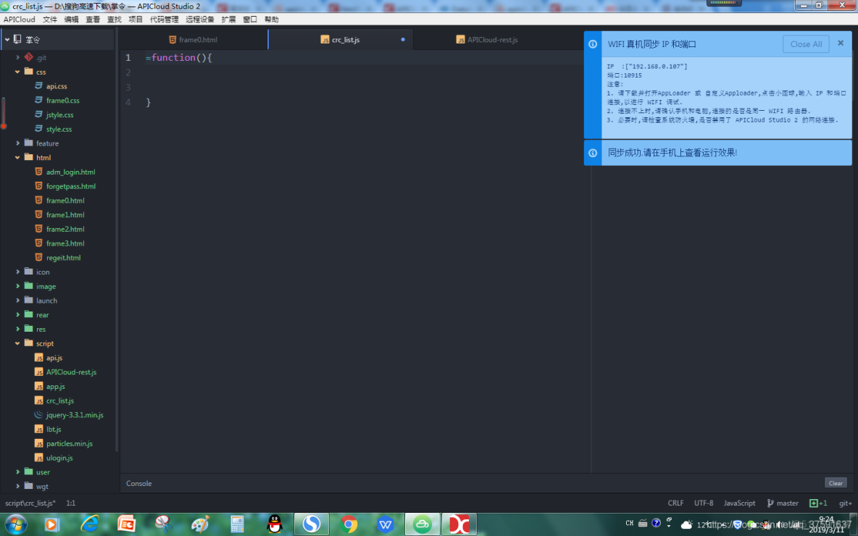Viewport: 858px width, 536px height.
Task: Open the 文件 menu
Action: point(50,19)
